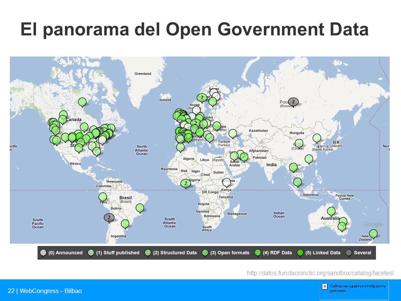This screenshot has height=301, width=401.
Task: Click the 'Kazakhstan' map label
Action: click(258, 131)
